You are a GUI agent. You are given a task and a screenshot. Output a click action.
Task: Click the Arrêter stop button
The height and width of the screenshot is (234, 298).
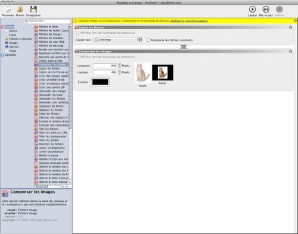click(x=280, y=10)
